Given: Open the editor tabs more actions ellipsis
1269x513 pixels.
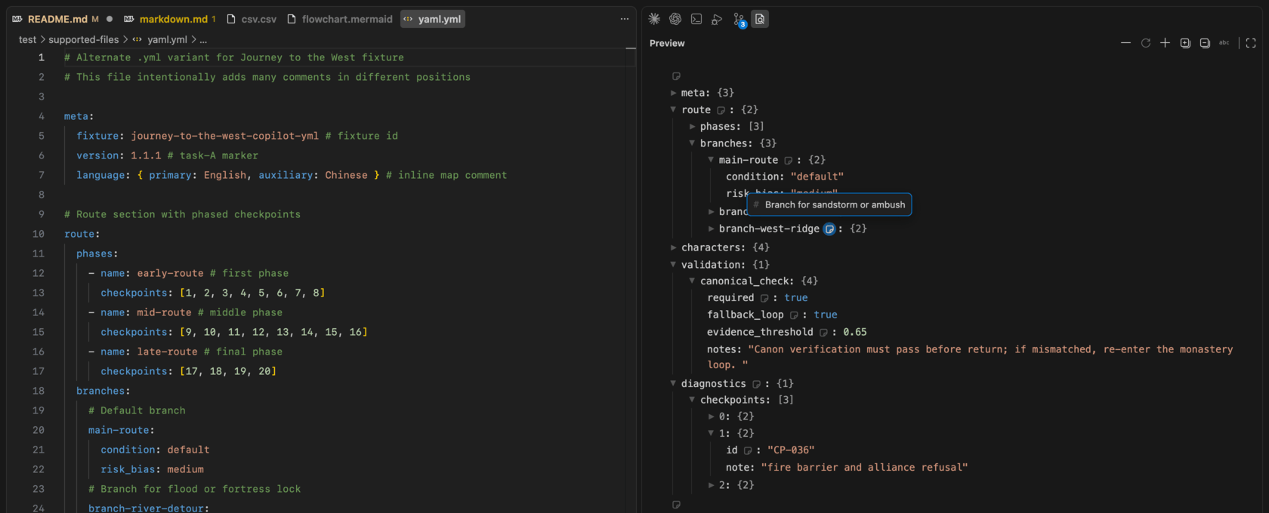Looking at the screenshot, I should tap(625, 19).
